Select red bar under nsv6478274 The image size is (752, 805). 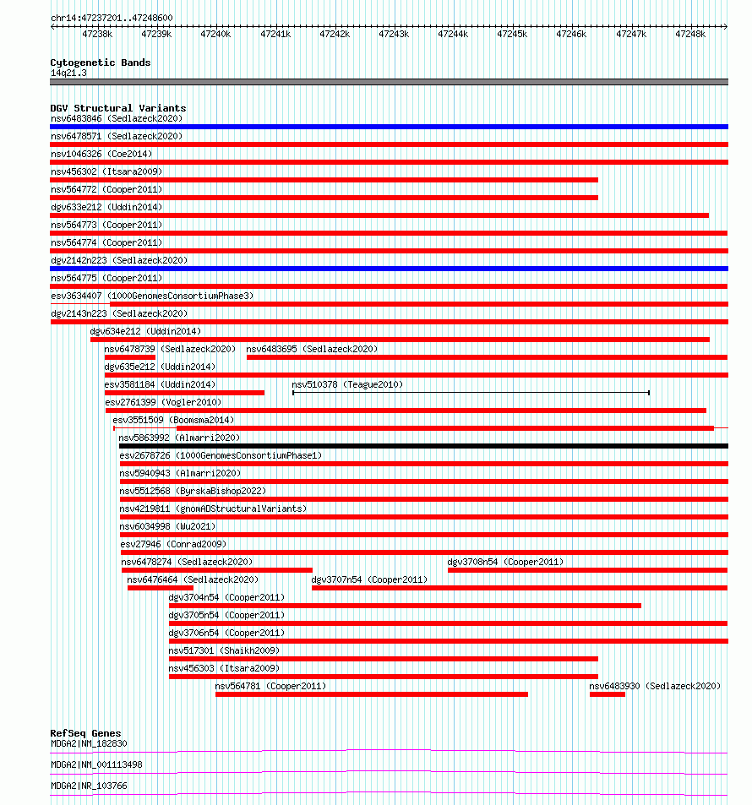coord(217,570)
